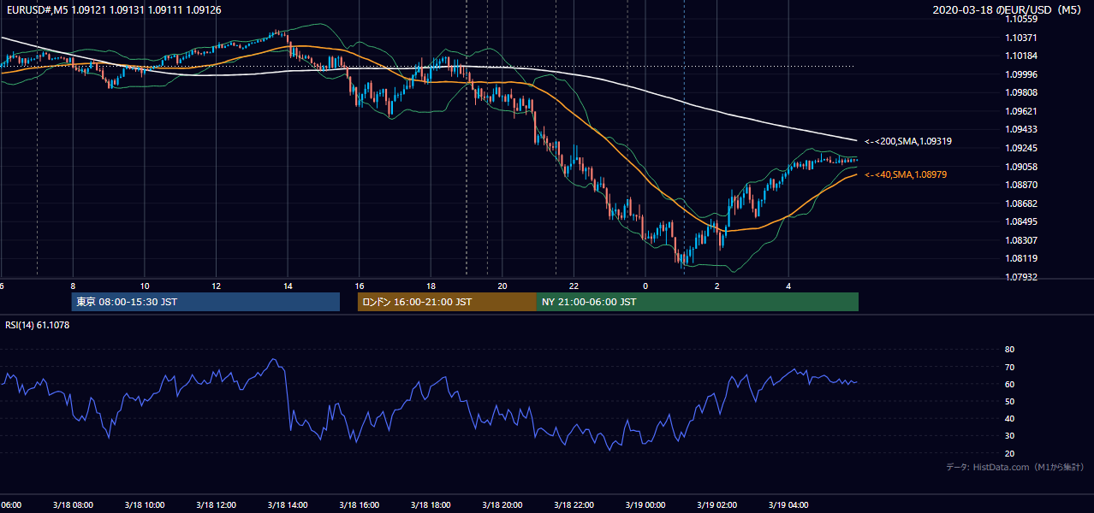Click the RSI scale value 50

pyautogui.click(x=1009, y=402)
